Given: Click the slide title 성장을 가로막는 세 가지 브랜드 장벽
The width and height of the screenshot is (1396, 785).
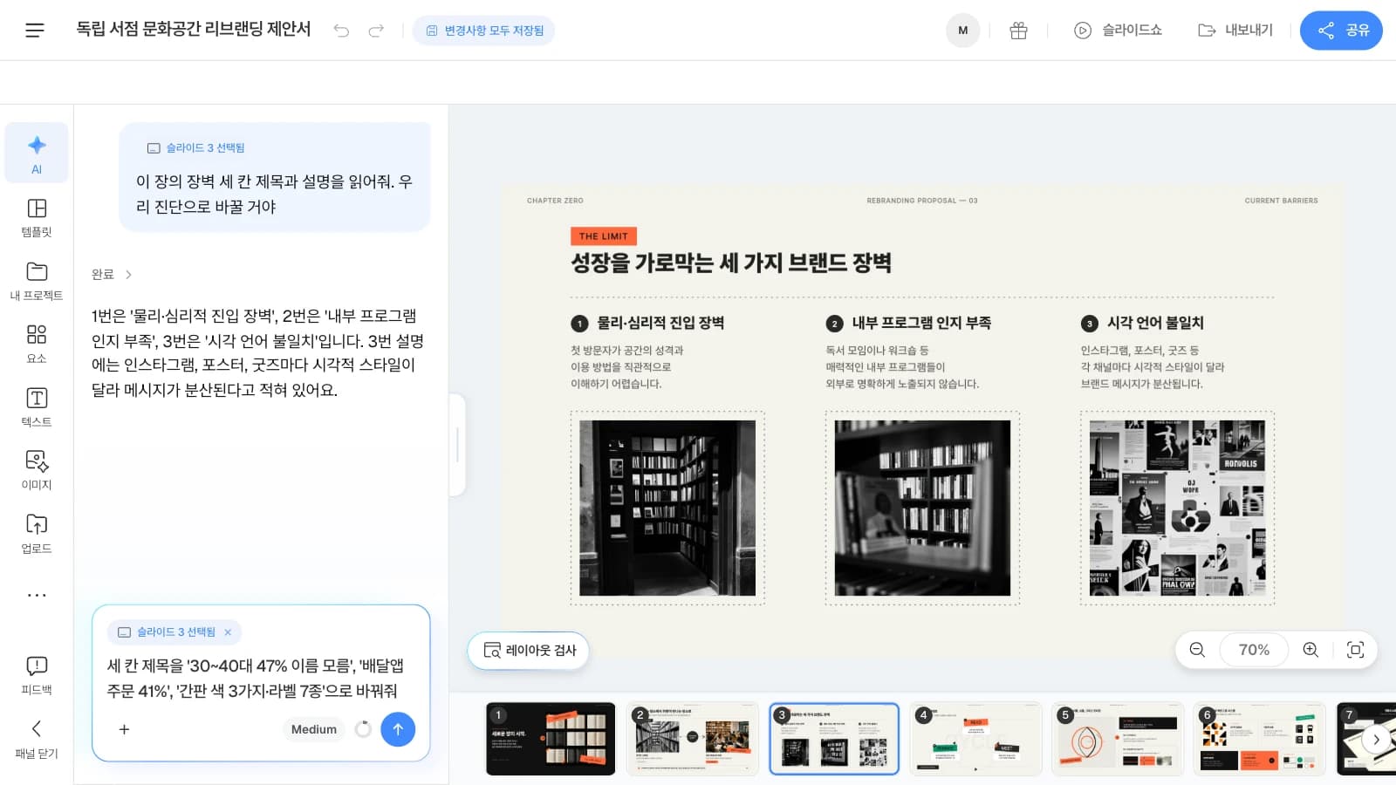Looking at the screenshot, I should click(731, 263).
